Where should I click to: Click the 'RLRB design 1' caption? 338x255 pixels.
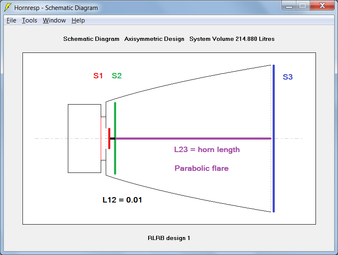[x=169, y=238]
